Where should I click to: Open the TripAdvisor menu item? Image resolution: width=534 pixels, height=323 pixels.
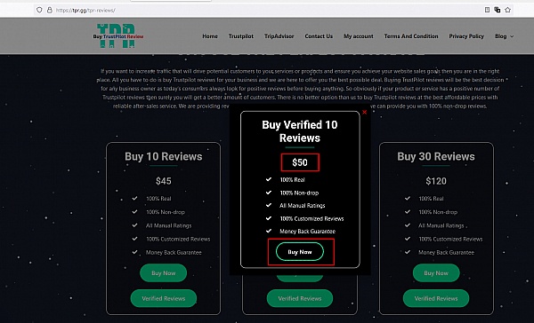pos(279,36)
